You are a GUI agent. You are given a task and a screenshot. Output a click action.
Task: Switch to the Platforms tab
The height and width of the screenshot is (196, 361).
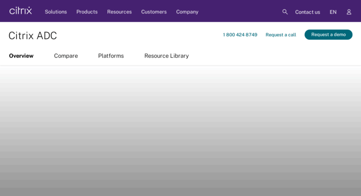point(111,56)
